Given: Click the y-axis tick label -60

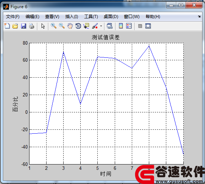Looking at the screenshot, I should coord(25,164).
